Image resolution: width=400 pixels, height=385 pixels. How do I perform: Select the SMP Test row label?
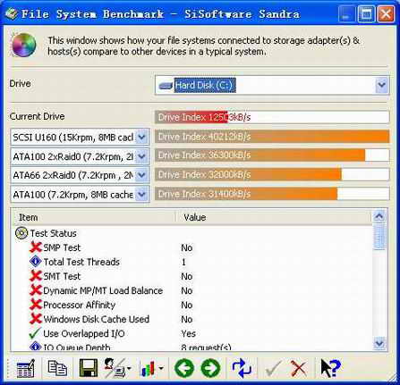pos(62,247)
